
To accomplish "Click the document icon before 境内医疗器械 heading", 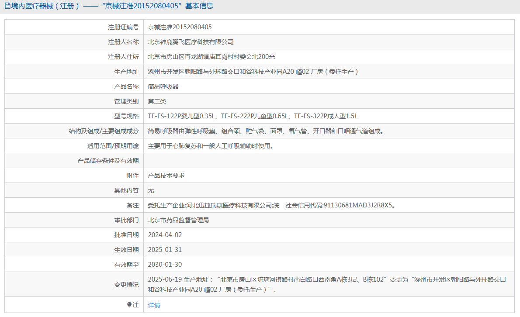I will pyautogui.click(x=7, y=6).
